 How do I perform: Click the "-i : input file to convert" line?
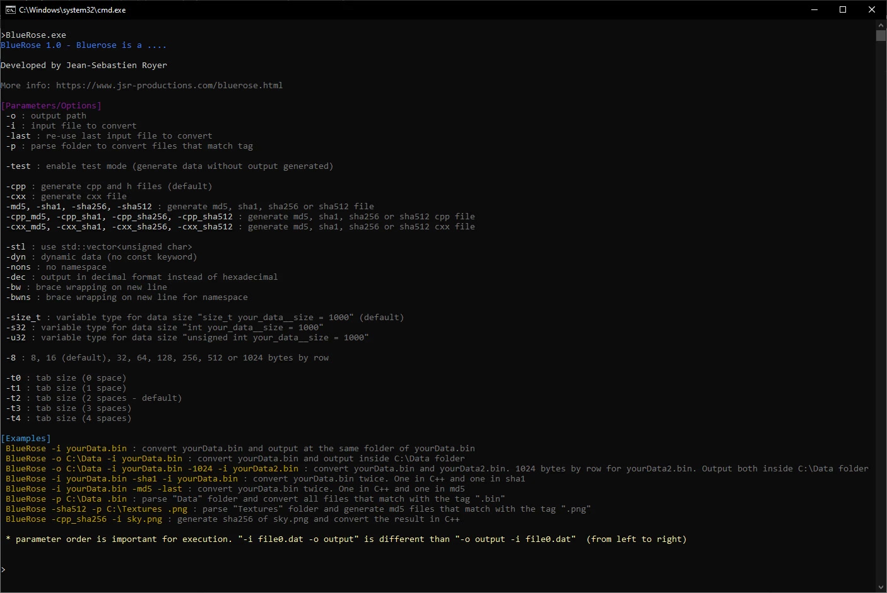[71, 125]
